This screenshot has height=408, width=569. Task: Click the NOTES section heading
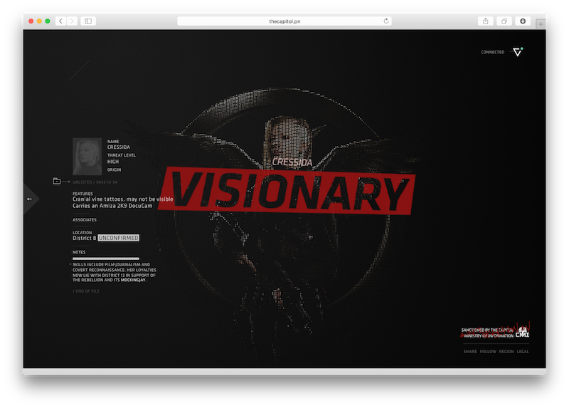[79, 252]
